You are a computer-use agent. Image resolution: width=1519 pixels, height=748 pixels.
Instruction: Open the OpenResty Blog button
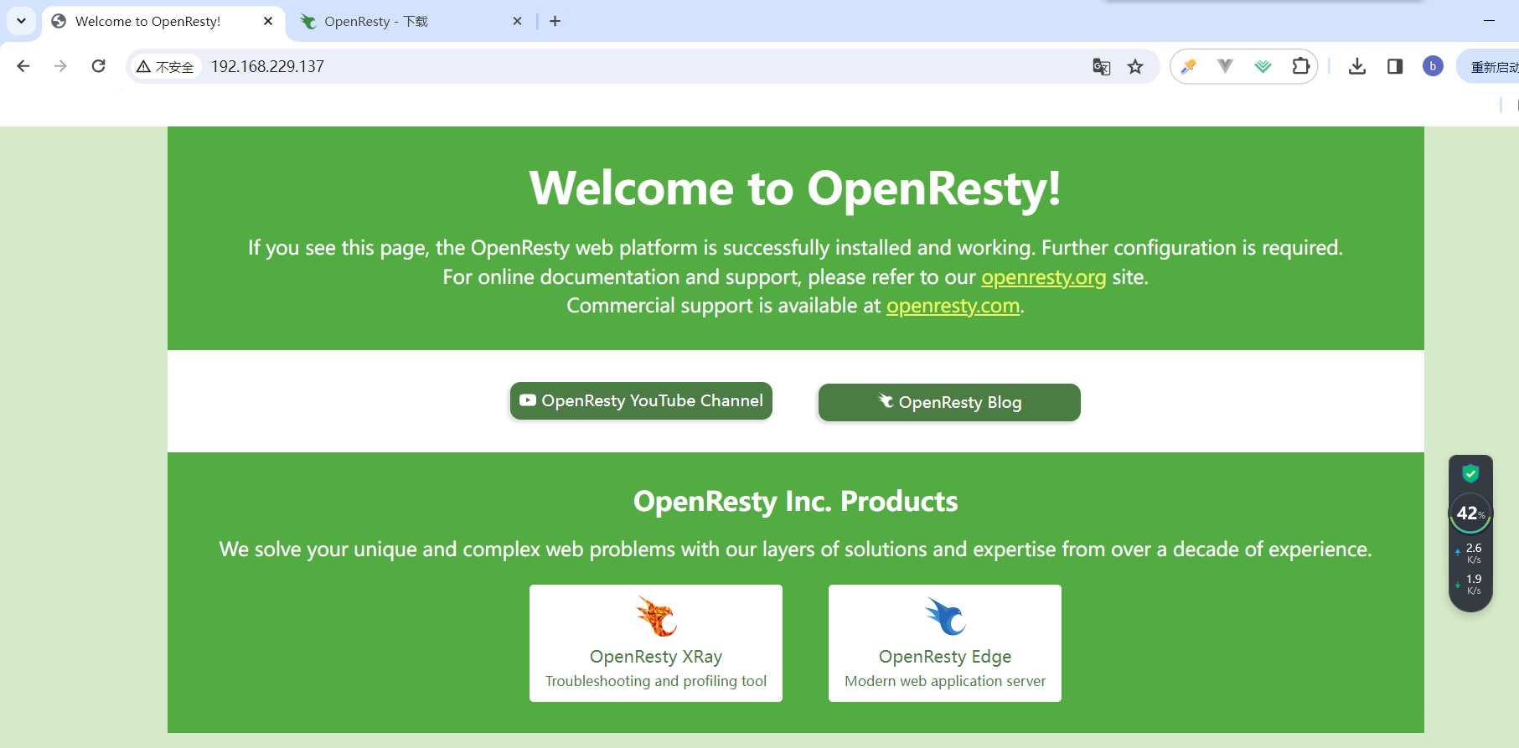pos(949,402)
